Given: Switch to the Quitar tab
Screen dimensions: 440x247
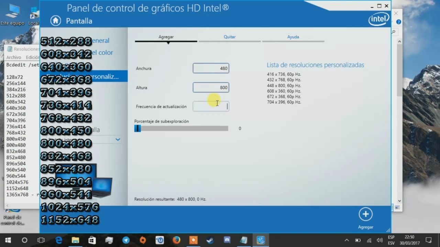Looking at the screenshot, I should tap(230, 37).
